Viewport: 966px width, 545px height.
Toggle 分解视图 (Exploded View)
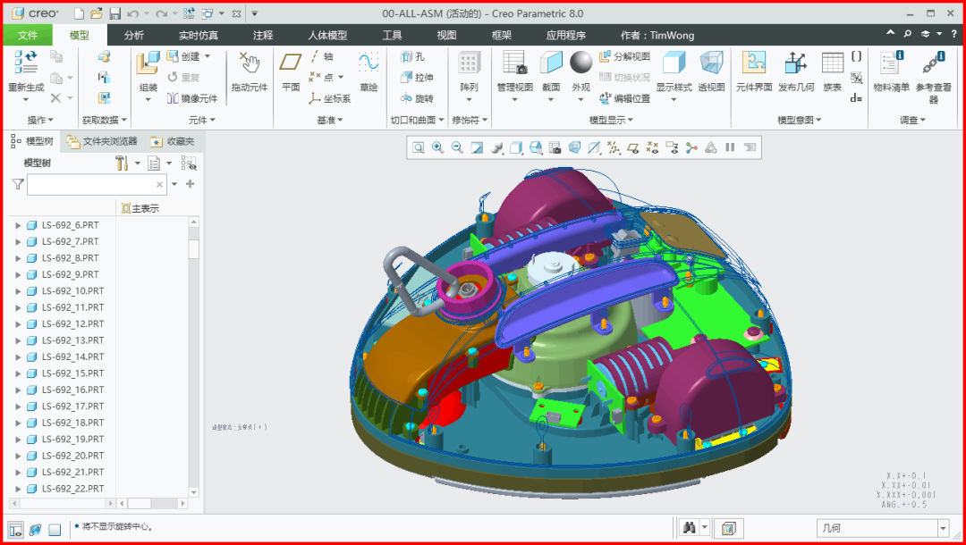624,56
